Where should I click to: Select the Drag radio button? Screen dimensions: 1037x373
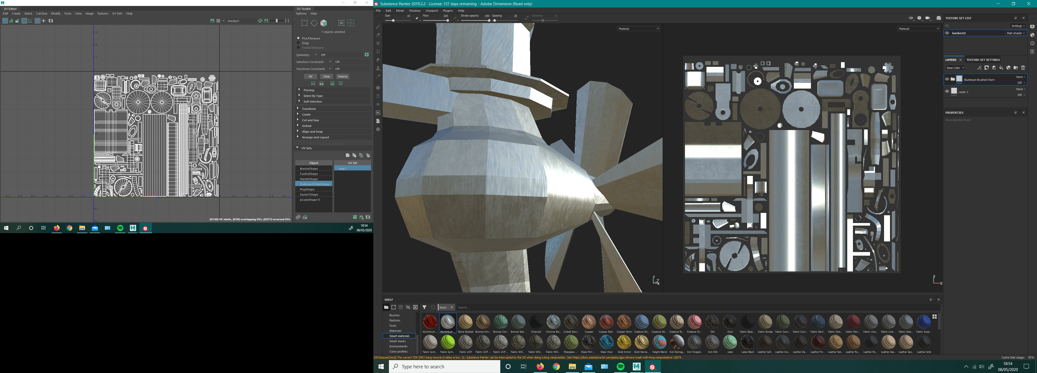298,43
